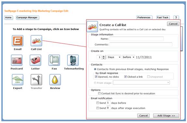Enable Contact list Sync prior to execution
Image resolution: width=187 pixels, height=123 pixels.
[x=99, y=93]
